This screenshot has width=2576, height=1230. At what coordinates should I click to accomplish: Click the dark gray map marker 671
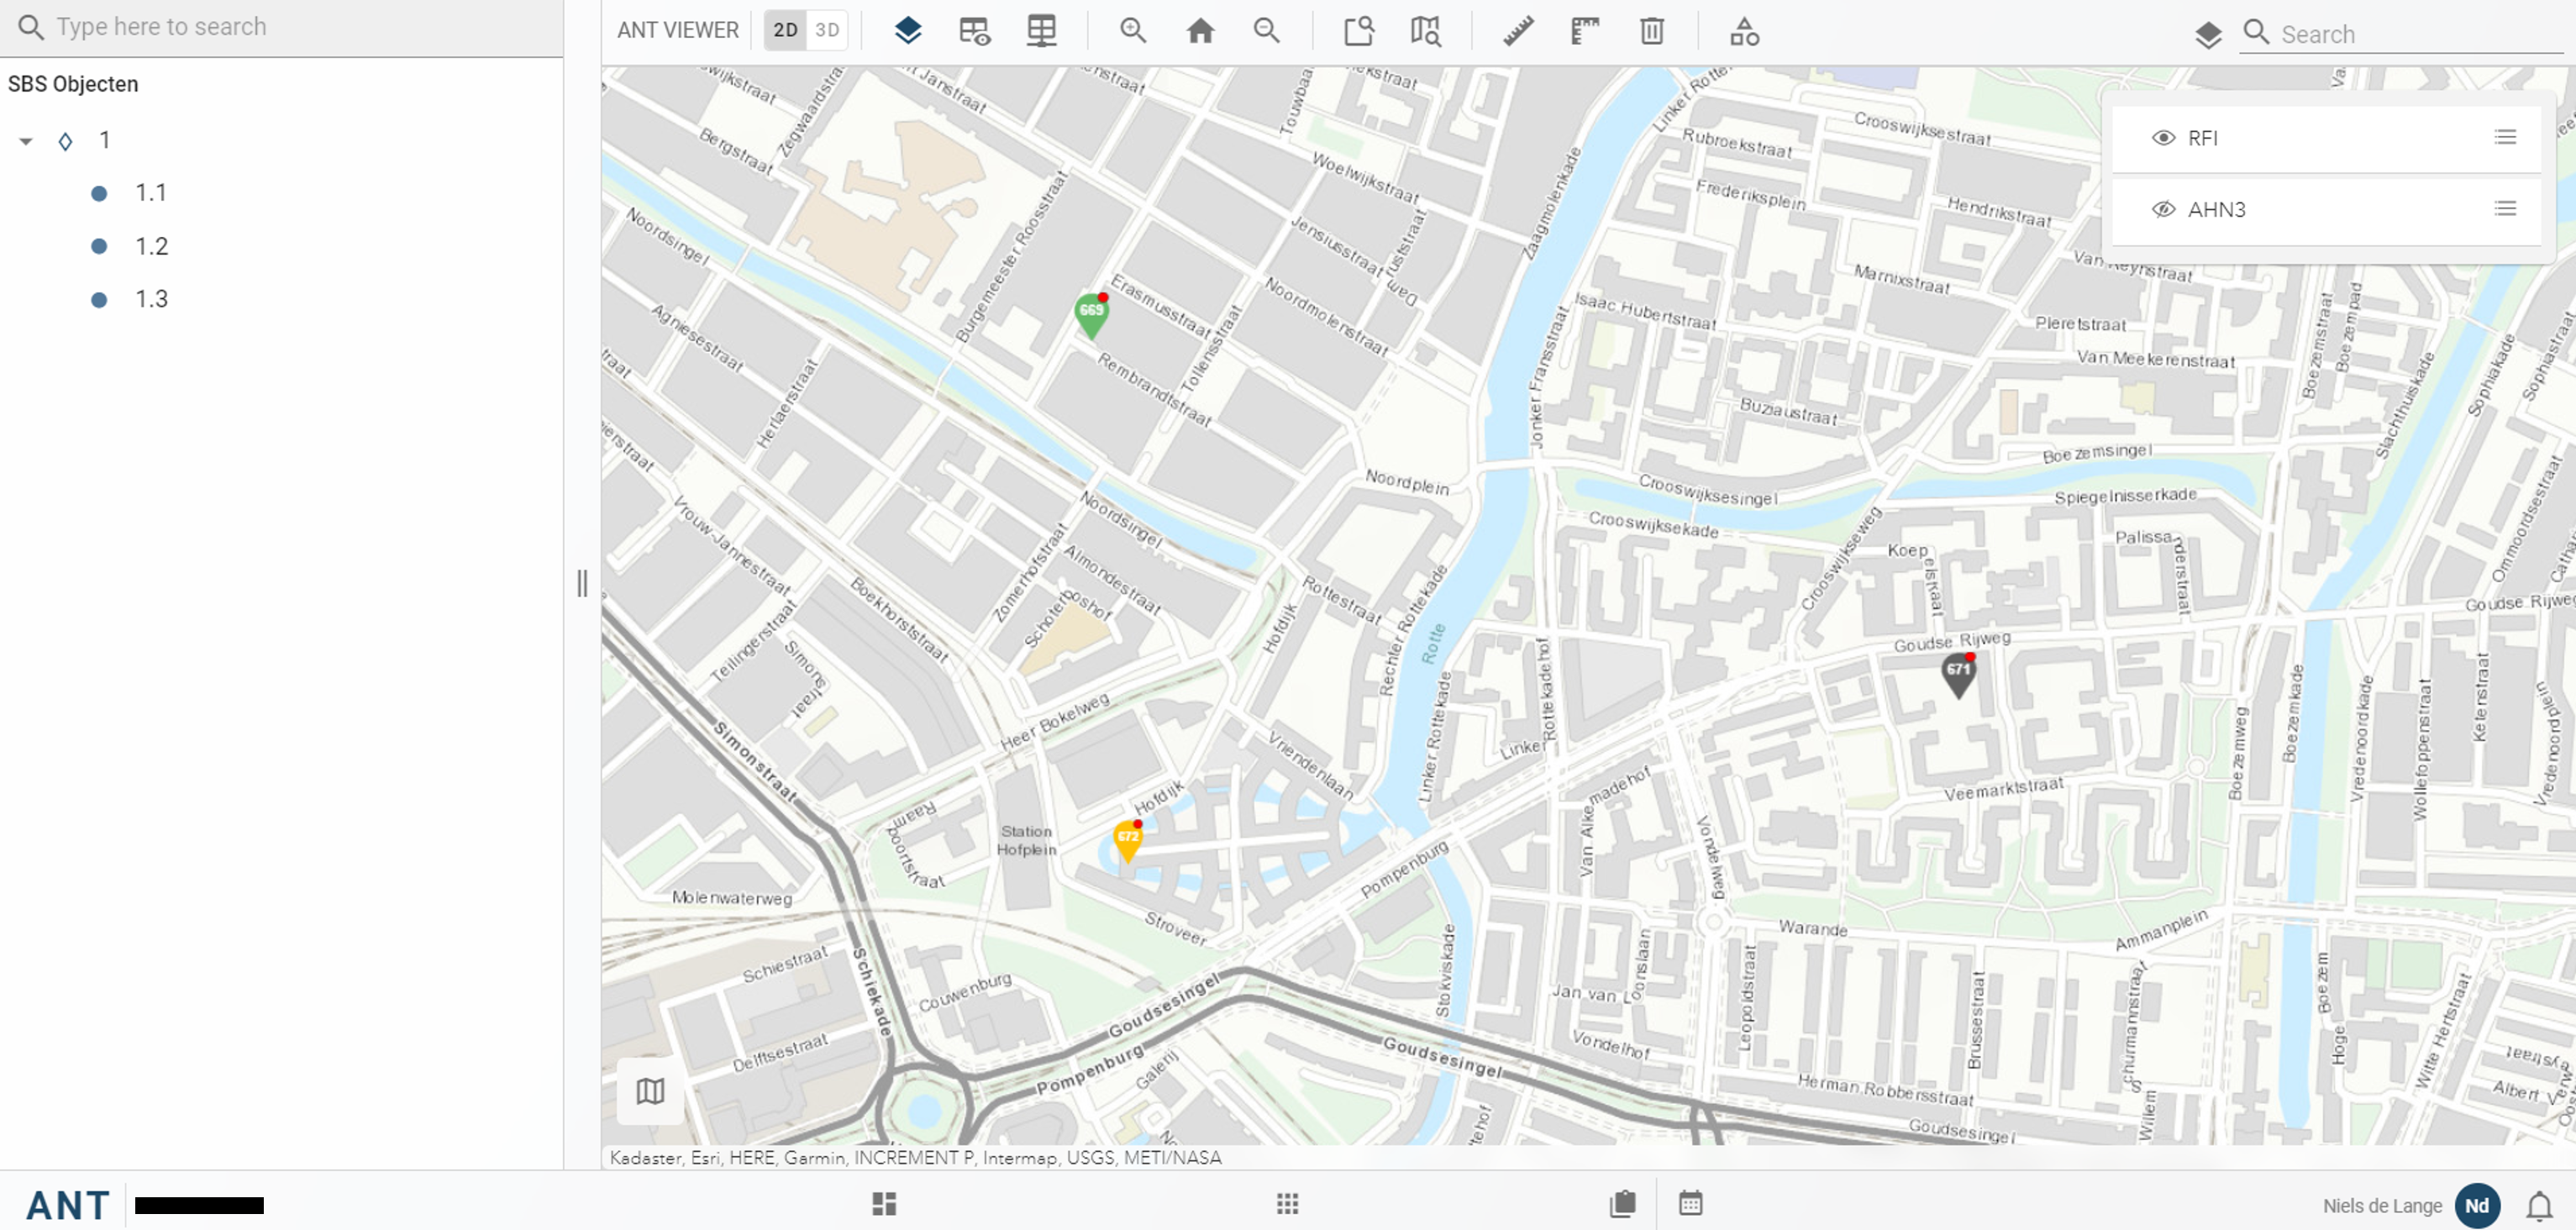point(1958,676)
